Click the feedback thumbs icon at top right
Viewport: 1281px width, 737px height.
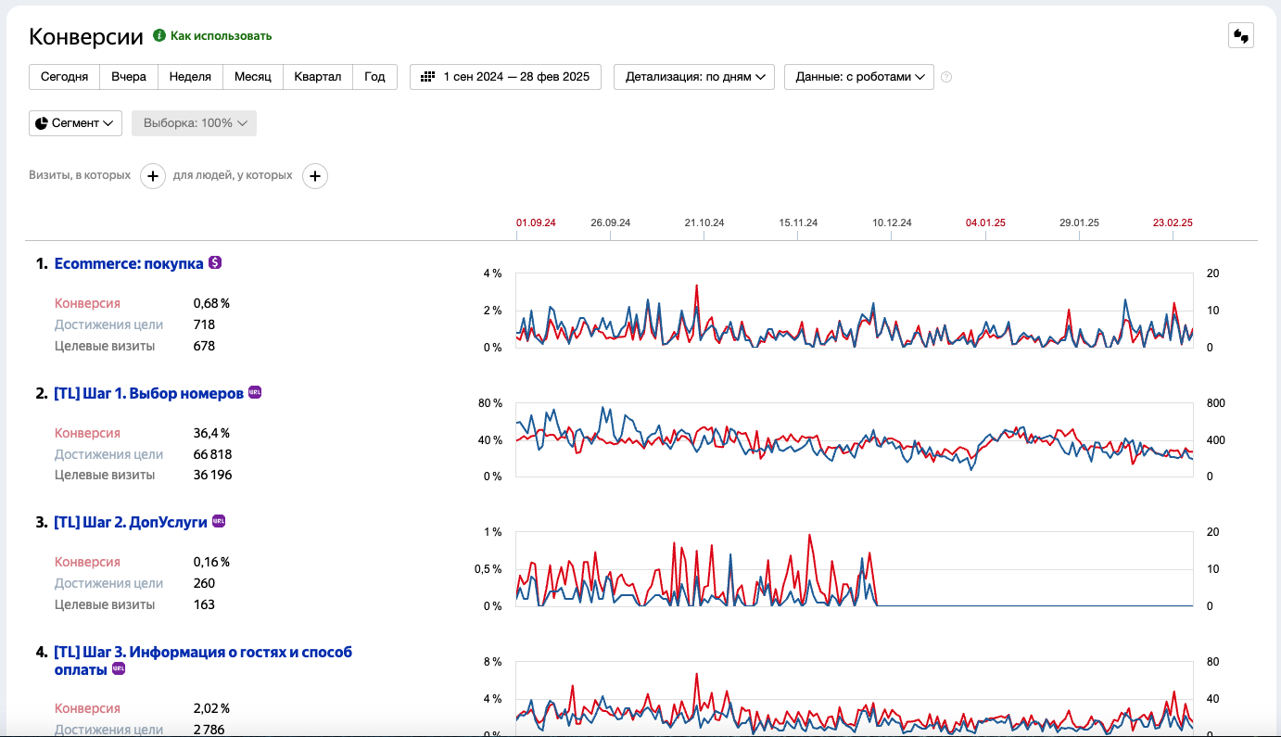[x=1240, y=36]
